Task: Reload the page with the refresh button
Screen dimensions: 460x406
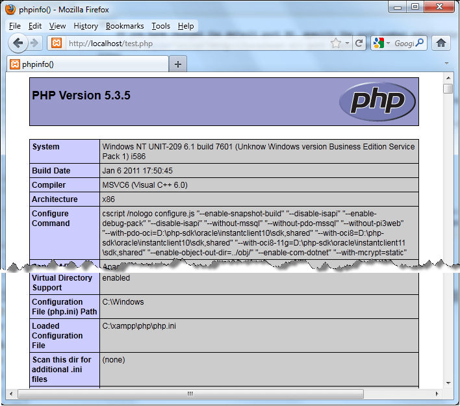Action: tap(359, 43)
